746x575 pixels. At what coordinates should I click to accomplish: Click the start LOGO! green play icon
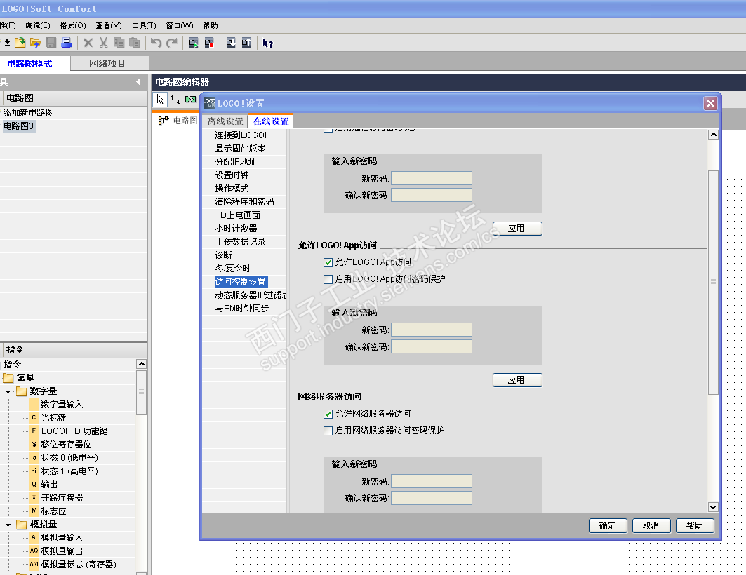tap(194, 43)
